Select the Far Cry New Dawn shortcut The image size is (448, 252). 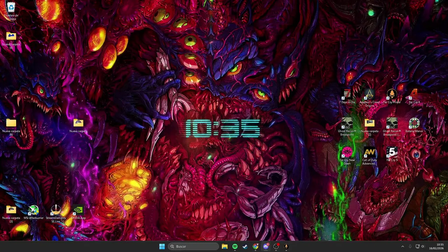click(x=347, y=156)
